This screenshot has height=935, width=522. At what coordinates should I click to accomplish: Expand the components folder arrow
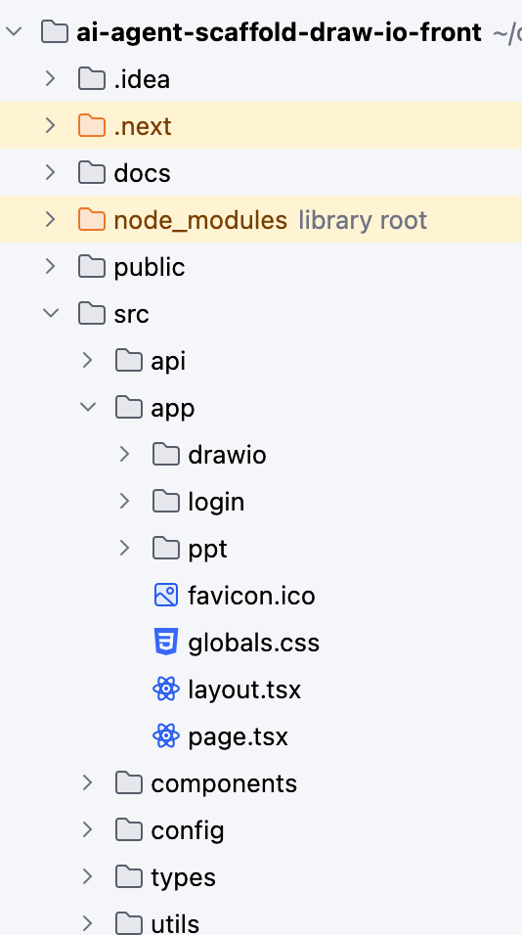[x=88, y=783]
